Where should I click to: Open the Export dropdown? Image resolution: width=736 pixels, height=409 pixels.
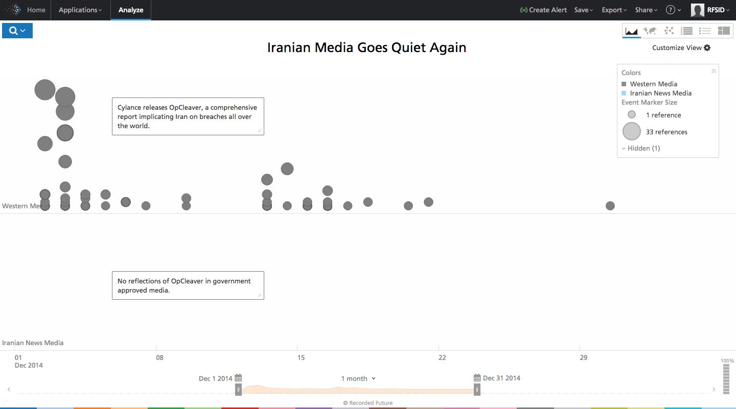614,10
